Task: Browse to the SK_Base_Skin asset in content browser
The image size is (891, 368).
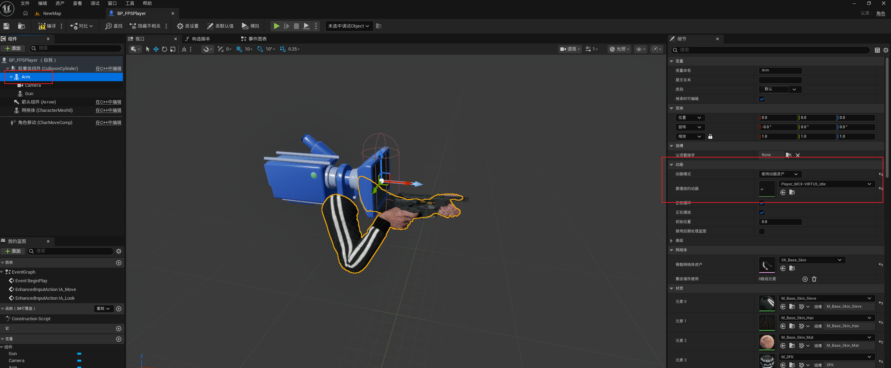Action: pos(792,268)
